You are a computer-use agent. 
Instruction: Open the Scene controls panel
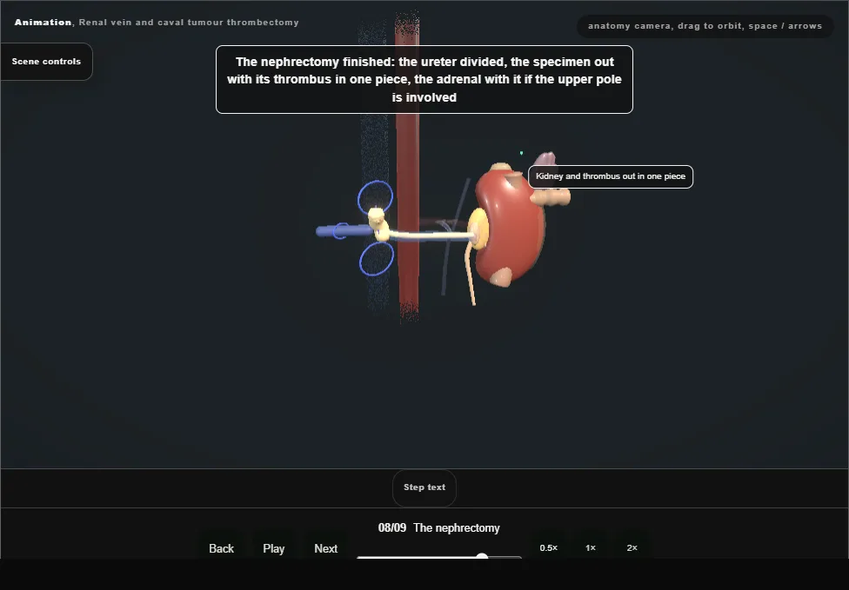(47, 62)
